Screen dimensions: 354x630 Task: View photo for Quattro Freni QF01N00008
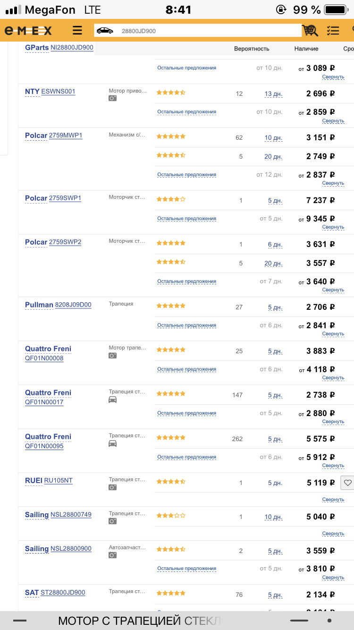coord(112,356)
